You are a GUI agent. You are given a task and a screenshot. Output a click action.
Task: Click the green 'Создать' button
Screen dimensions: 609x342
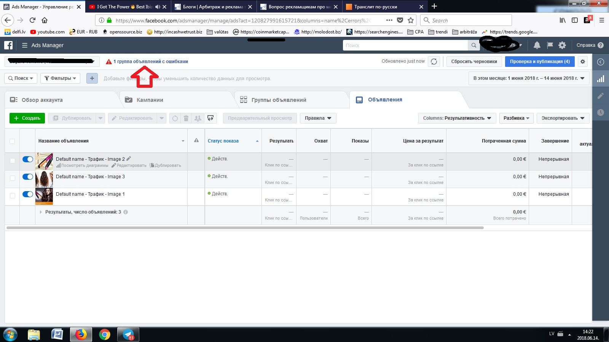tap(27, 118)
